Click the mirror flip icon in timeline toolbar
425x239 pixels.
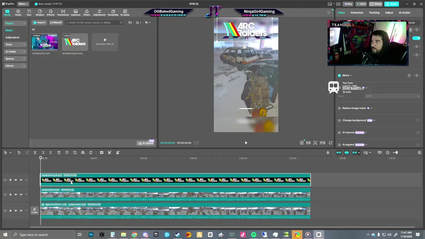tap(83, 152)
